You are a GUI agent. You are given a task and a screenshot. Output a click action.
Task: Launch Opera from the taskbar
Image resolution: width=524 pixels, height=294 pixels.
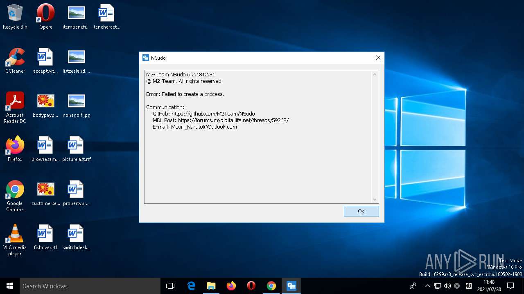click(x=251, y=286)
